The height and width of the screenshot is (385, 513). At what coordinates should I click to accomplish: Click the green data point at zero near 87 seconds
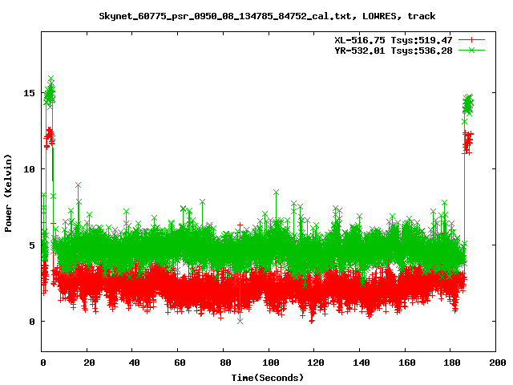(240, 321)
